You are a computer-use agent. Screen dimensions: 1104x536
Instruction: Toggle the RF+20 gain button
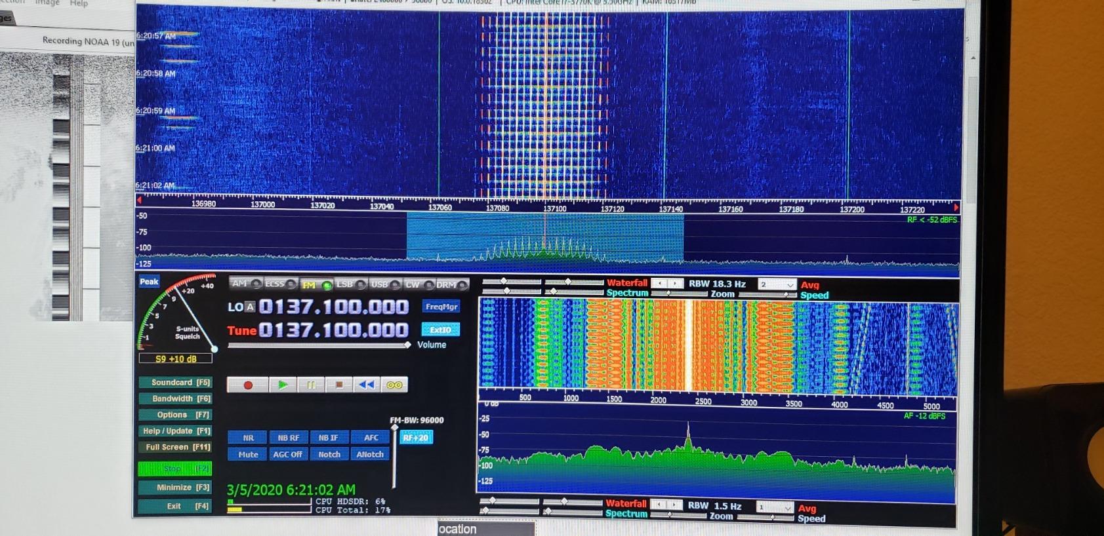click(x=417, y=438)
